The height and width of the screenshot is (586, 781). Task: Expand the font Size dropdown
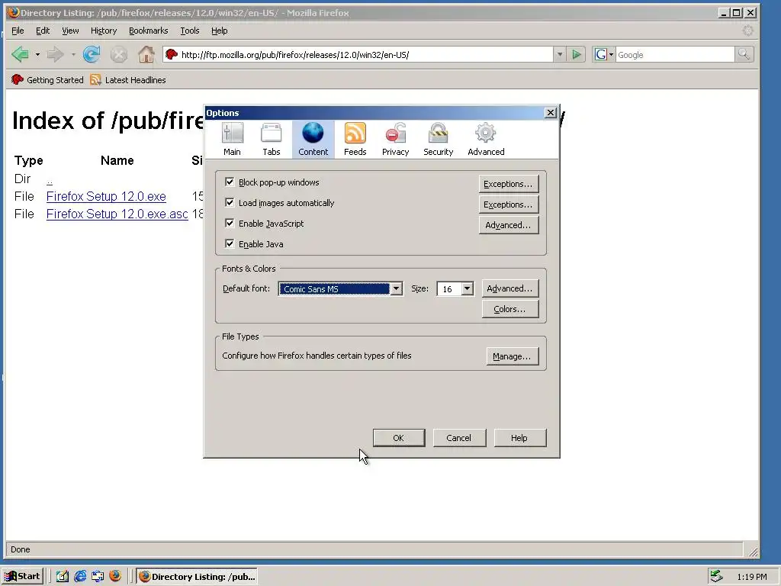(467, 288)
